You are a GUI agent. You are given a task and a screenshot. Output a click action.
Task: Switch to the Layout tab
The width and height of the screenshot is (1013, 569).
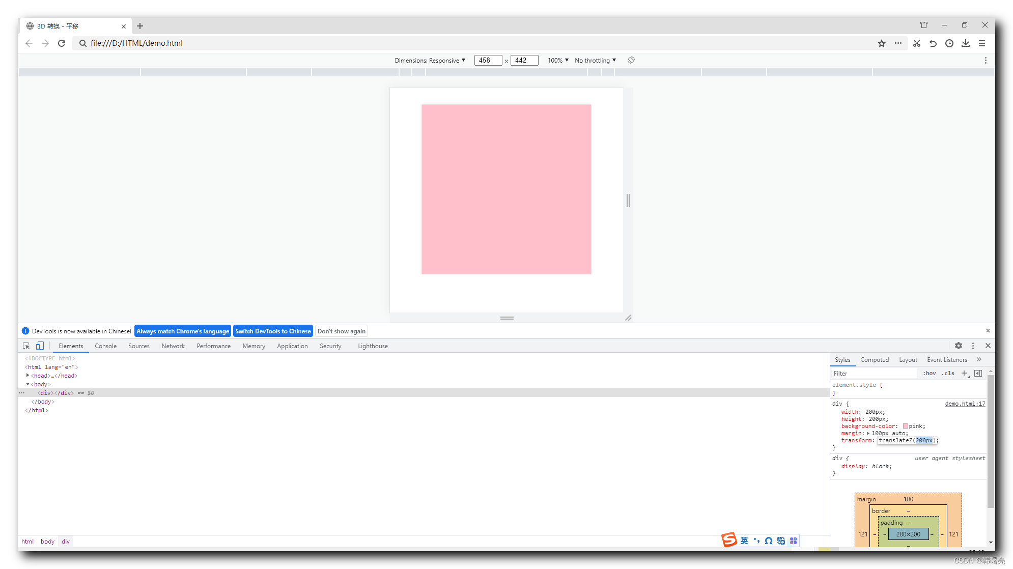click(908, 360)
